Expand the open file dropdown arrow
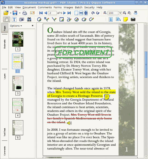Viewport: 148px width, 159px height. (x=11, y=13)
